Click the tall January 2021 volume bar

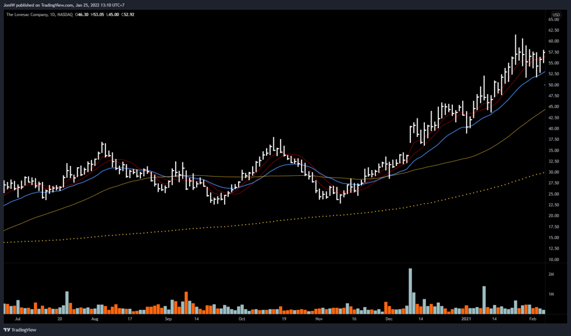[x=484, y=299]
